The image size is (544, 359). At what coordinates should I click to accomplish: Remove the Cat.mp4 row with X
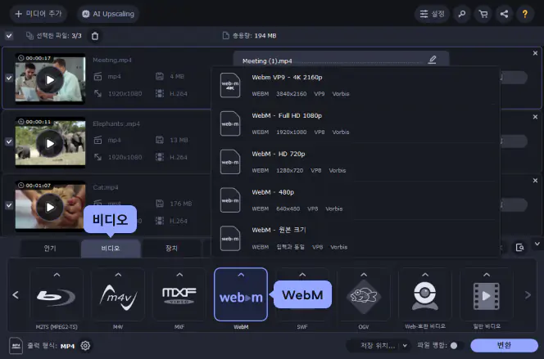(x=535, y=181)
